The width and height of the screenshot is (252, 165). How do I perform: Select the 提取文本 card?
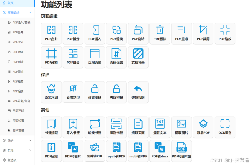tap(160, 127)
